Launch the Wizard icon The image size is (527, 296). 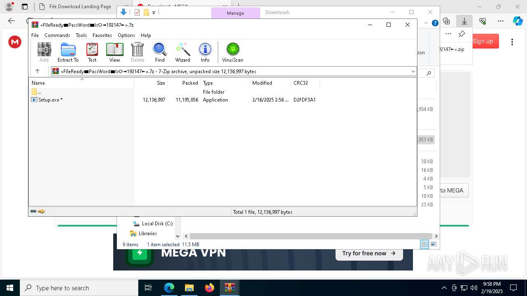182,52
